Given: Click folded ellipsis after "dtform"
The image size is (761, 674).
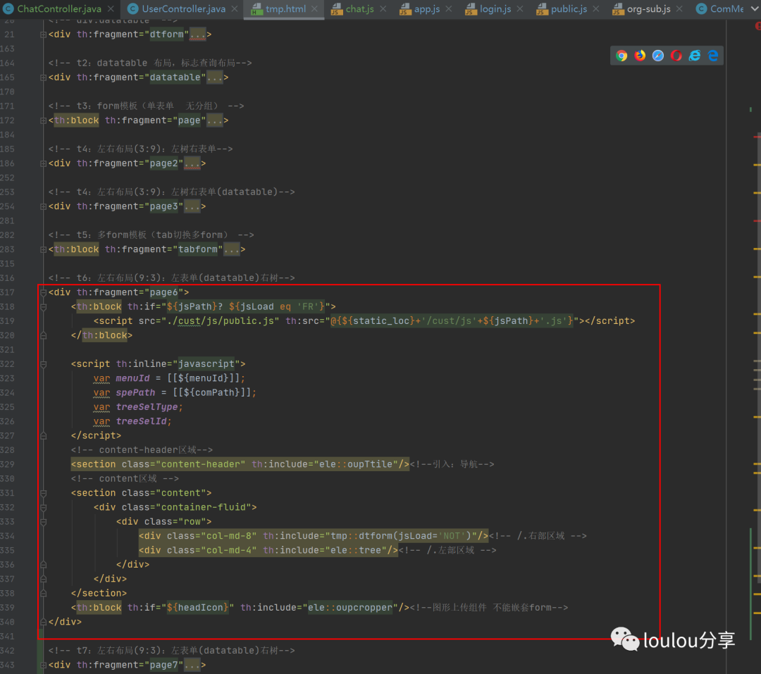Looking at the screenshot, I should point(197,35).
